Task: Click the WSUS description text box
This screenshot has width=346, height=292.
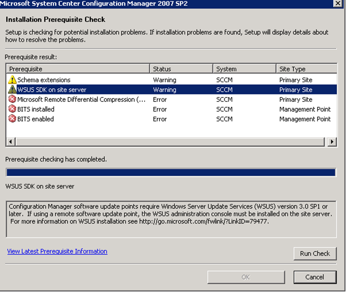Action: click(171, 219)
